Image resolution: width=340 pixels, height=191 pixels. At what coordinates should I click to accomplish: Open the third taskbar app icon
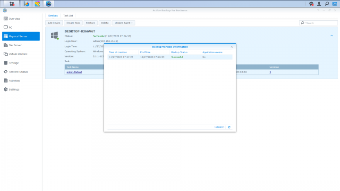click(37, 4)
